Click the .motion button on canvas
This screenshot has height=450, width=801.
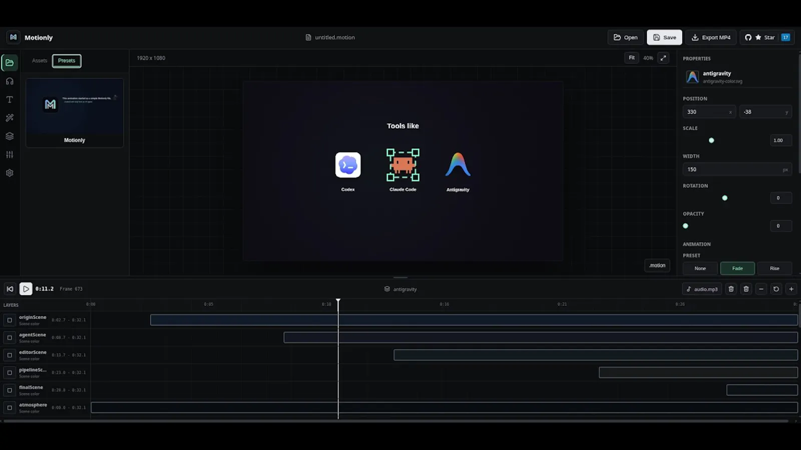(x=657, y=265)
